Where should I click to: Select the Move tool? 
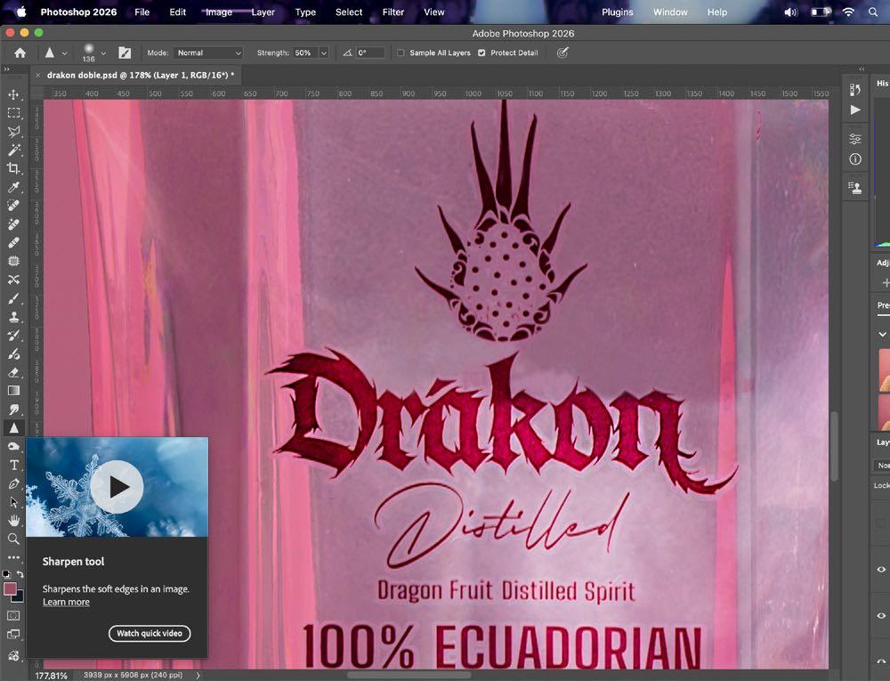pos(13,94)
